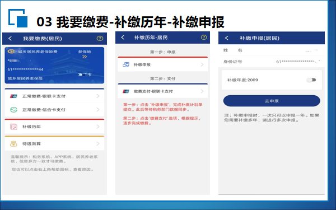Tap the 城乡居民养老保险费 blue card
This screenshot has height=210, width=336.
click(54, 65)
